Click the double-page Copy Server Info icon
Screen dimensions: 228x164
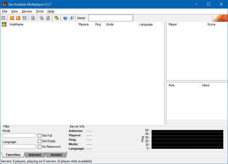click(42, 18)
